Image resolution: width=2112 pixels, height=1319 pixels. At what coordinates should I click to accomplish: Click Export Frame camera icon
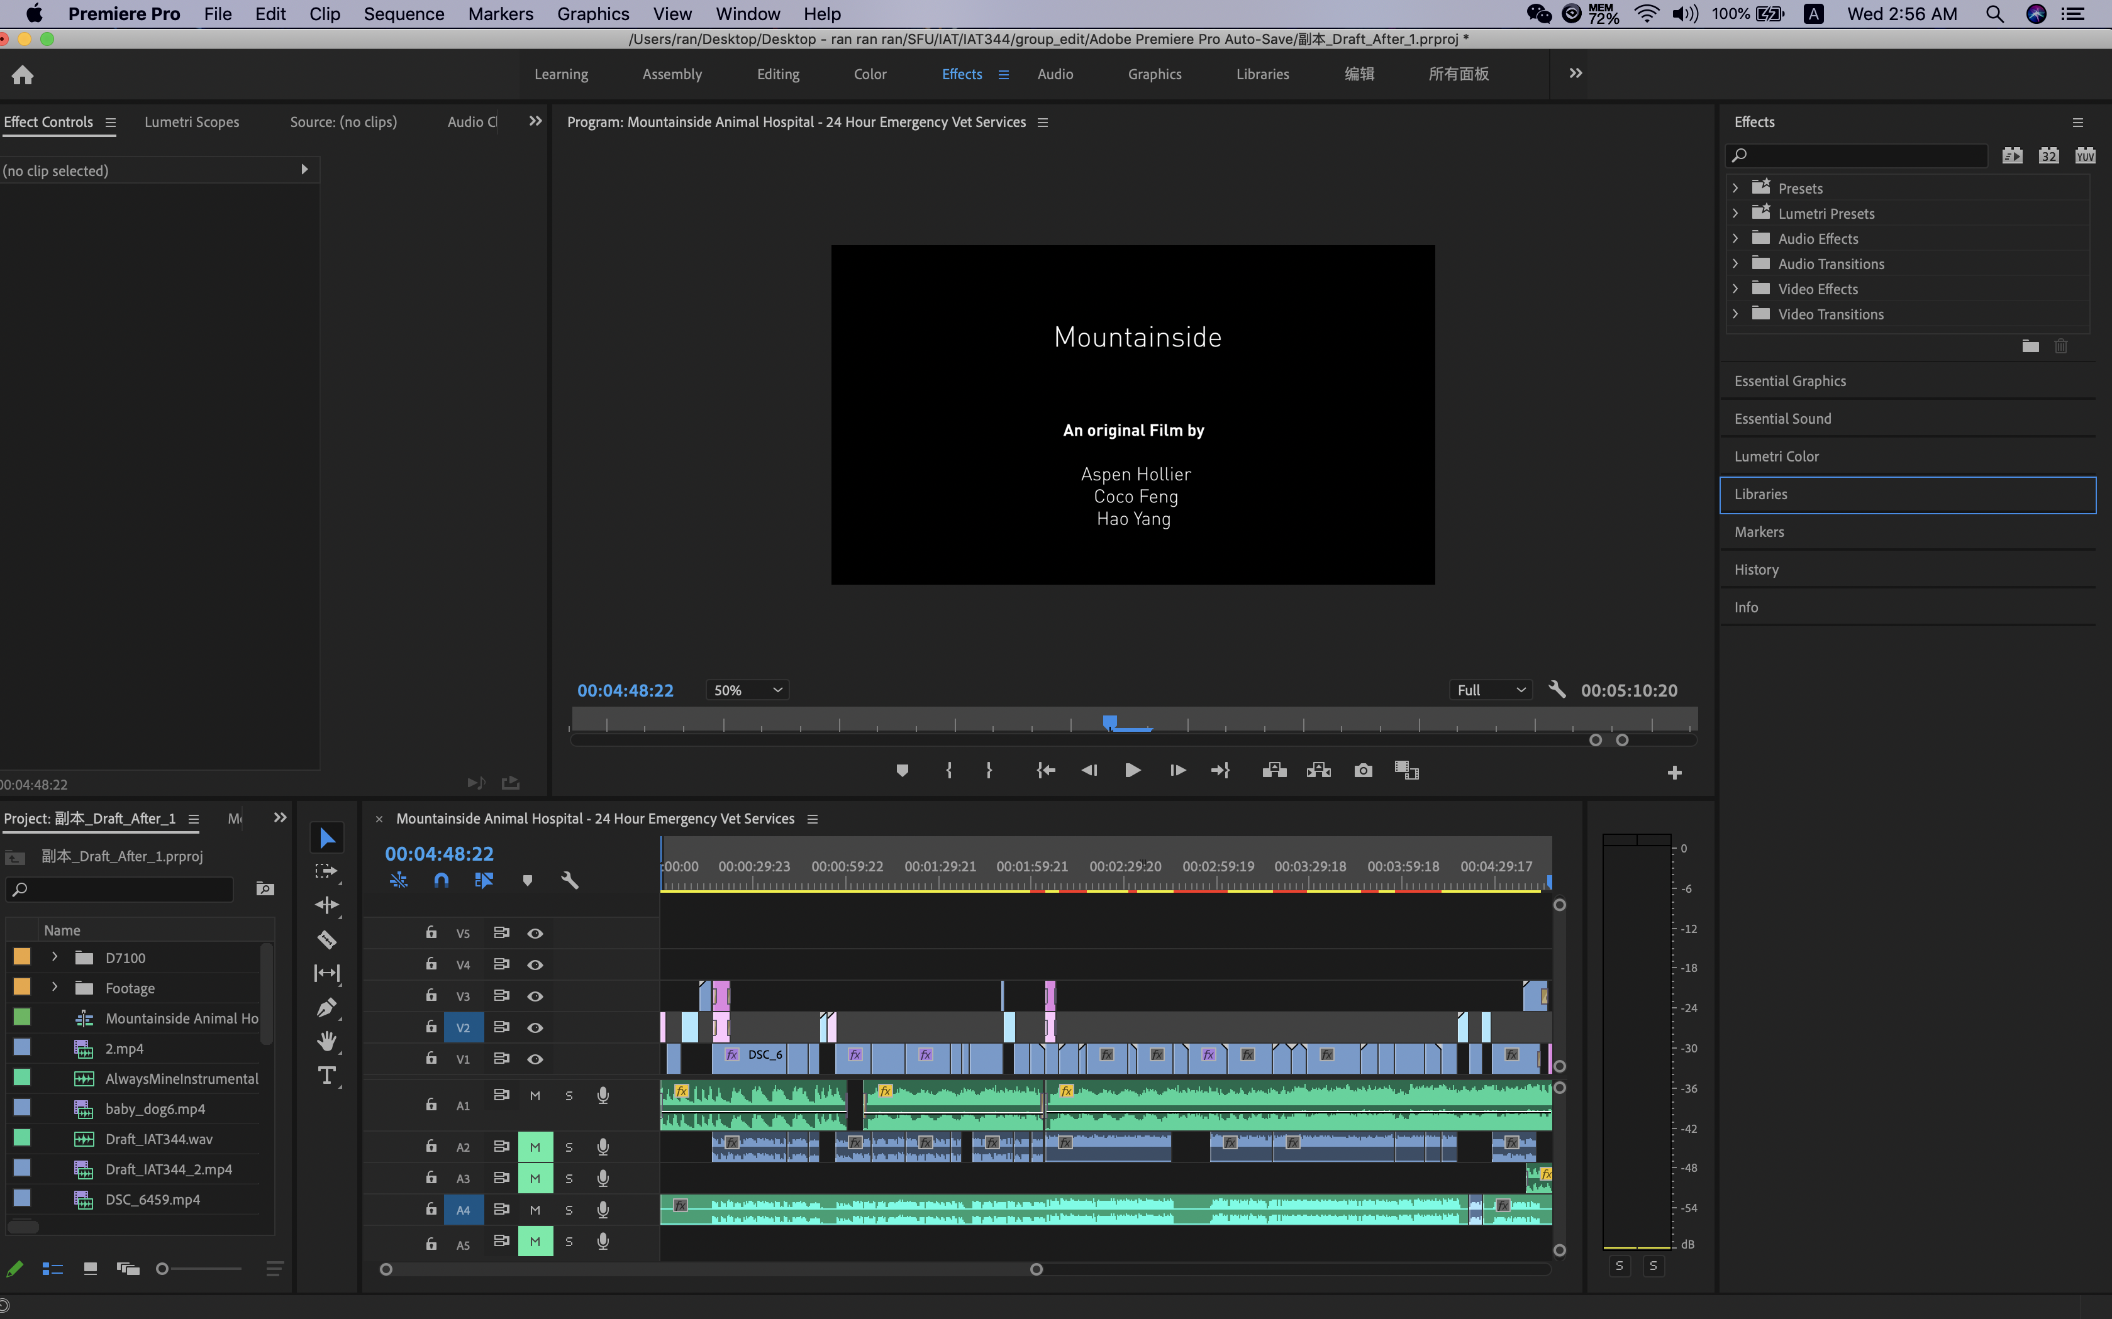coord(1363,770)
